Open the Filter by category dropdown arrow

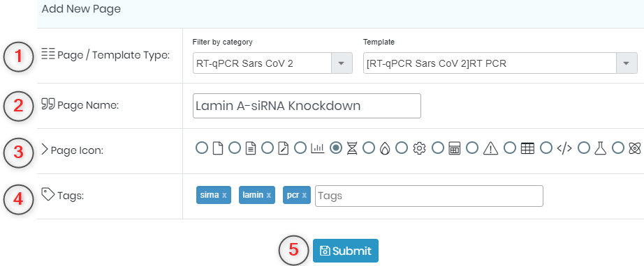click(342, 63)
